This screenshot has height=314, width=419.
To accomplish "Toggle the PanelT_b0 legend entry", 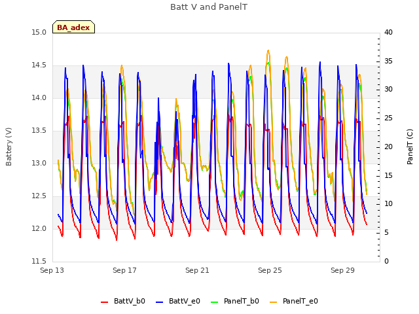I will tap(235, 301).
